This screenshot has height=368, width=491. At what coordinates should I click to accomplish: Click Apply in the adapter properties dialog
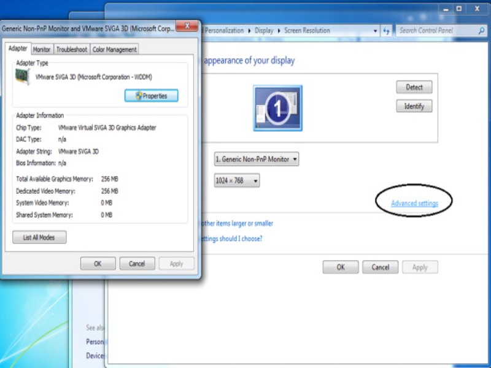[x=176, y=264]
